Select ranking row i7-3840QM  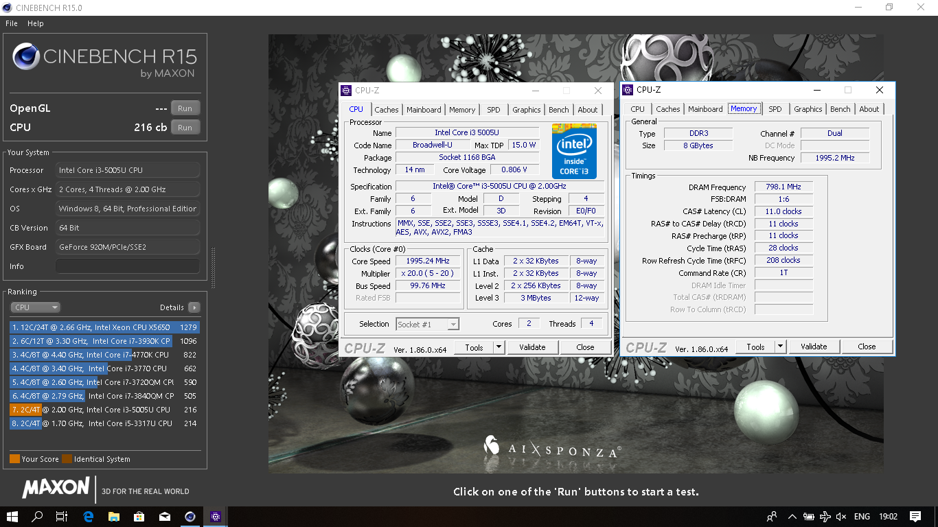click(104, 396)
